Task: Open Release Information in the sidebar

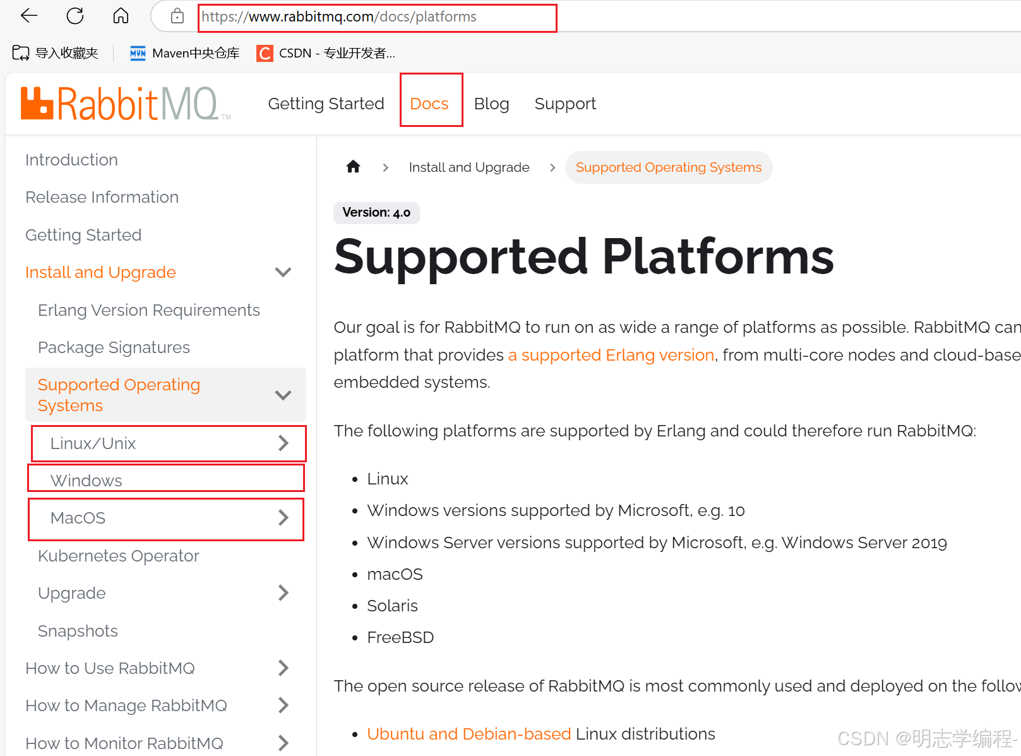Action: pos(102,197)
